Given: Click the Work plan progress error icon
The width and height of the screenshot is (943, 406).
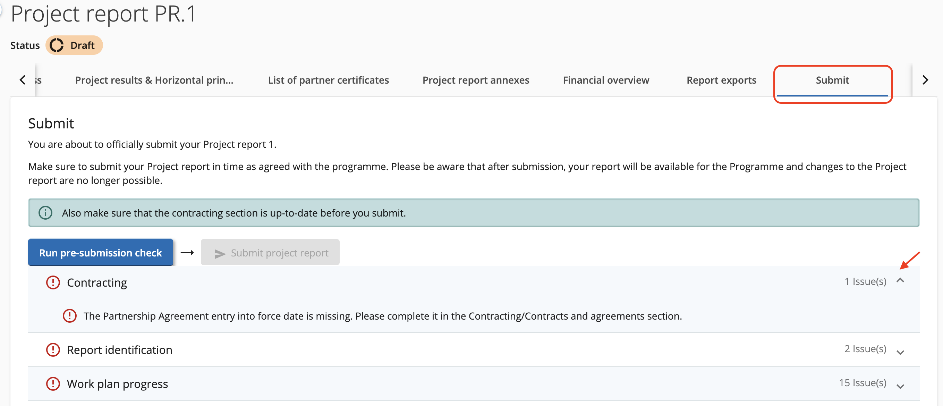Looking at the screenshot, I should pyautogui.click(x=53, y=384).
